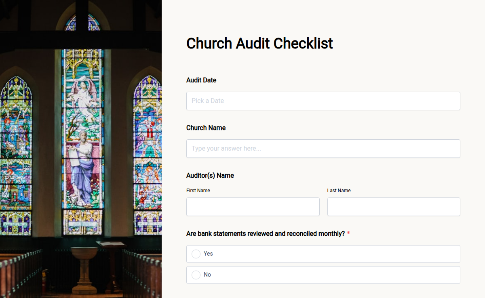Click the Church Audit Checklist title

pos(259,43)
